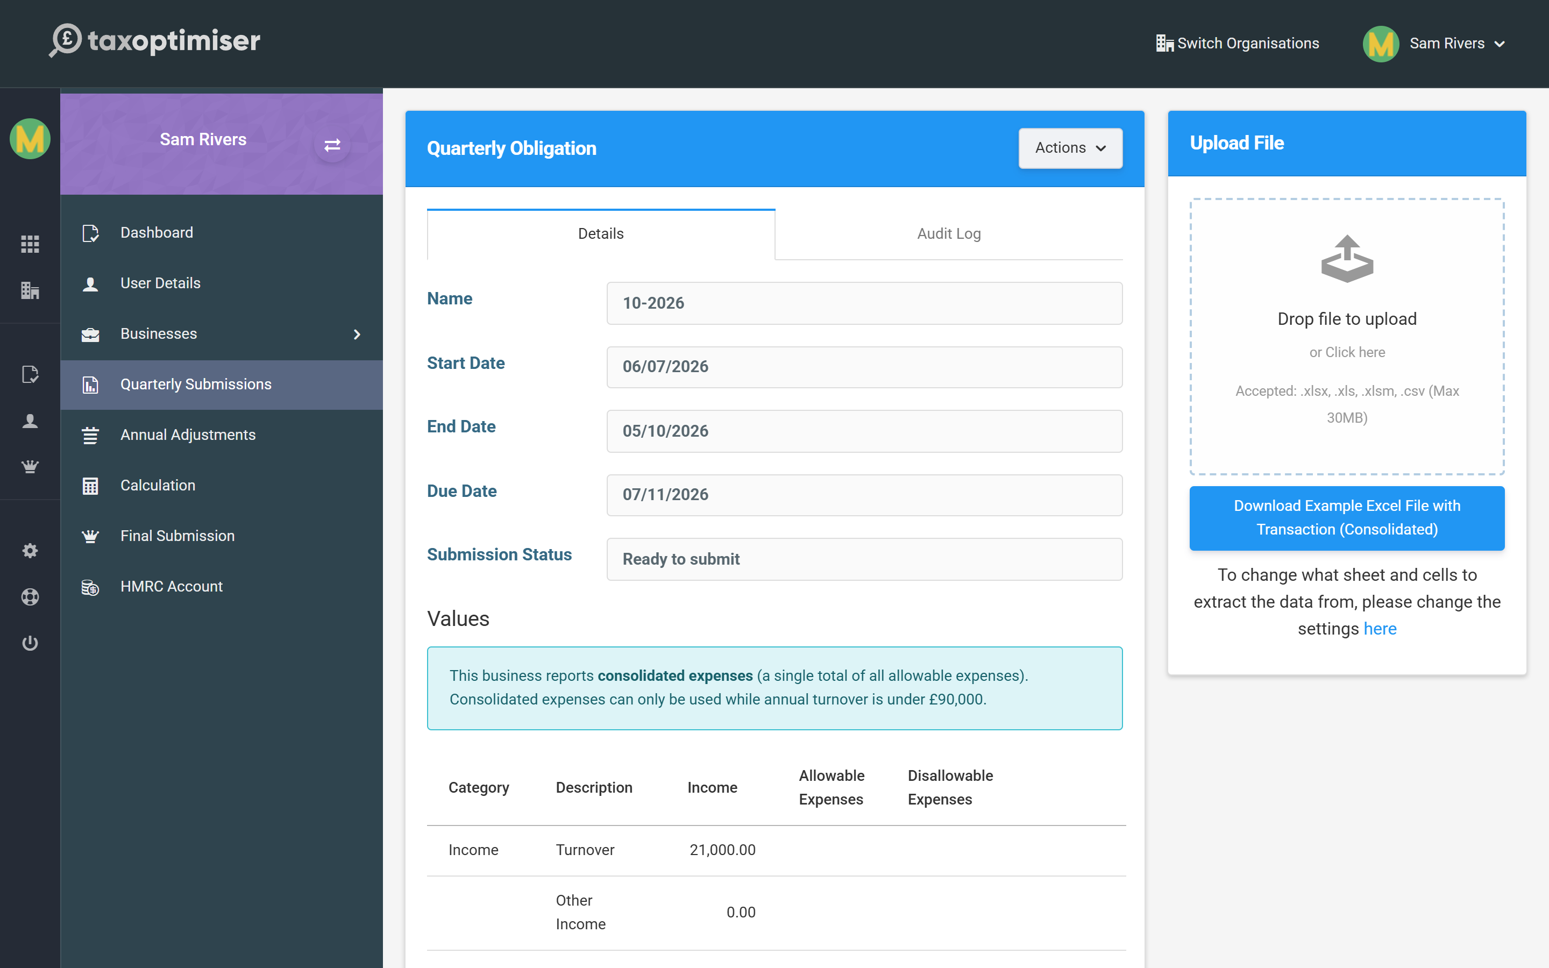The height and width of the screenshot is (968, 1549).
Task: Click the document check icon in left rail
Action: point(30,374)
